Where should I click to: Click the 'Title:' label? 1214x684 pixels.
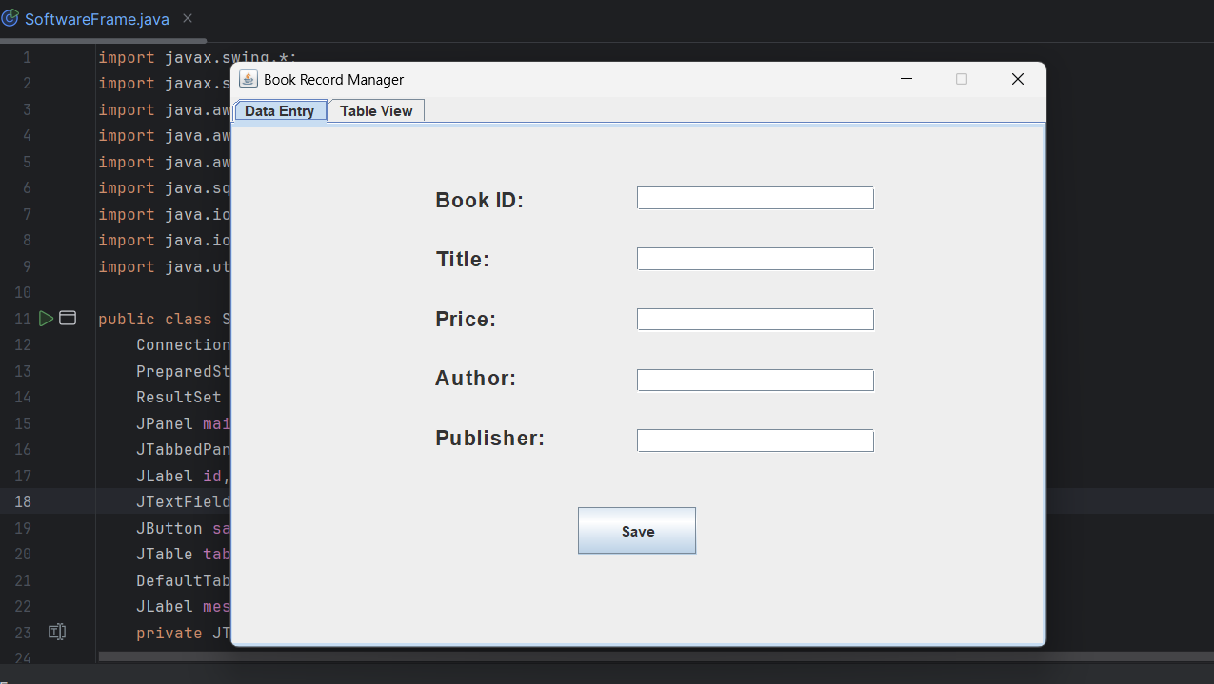pyautogui.click(x=463, y=259)
